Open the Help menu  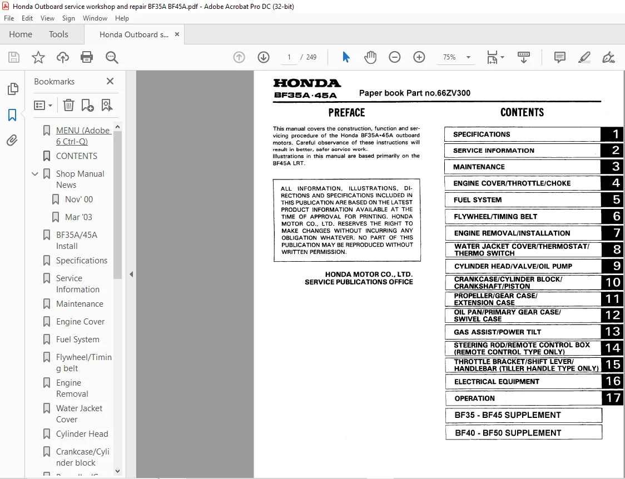coord(122,18)
